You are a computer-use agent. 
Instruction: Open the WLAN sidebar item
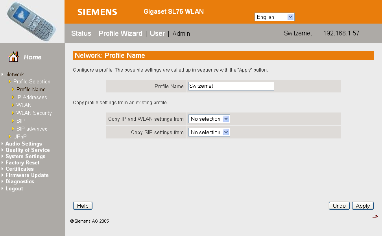pos(24,105)
